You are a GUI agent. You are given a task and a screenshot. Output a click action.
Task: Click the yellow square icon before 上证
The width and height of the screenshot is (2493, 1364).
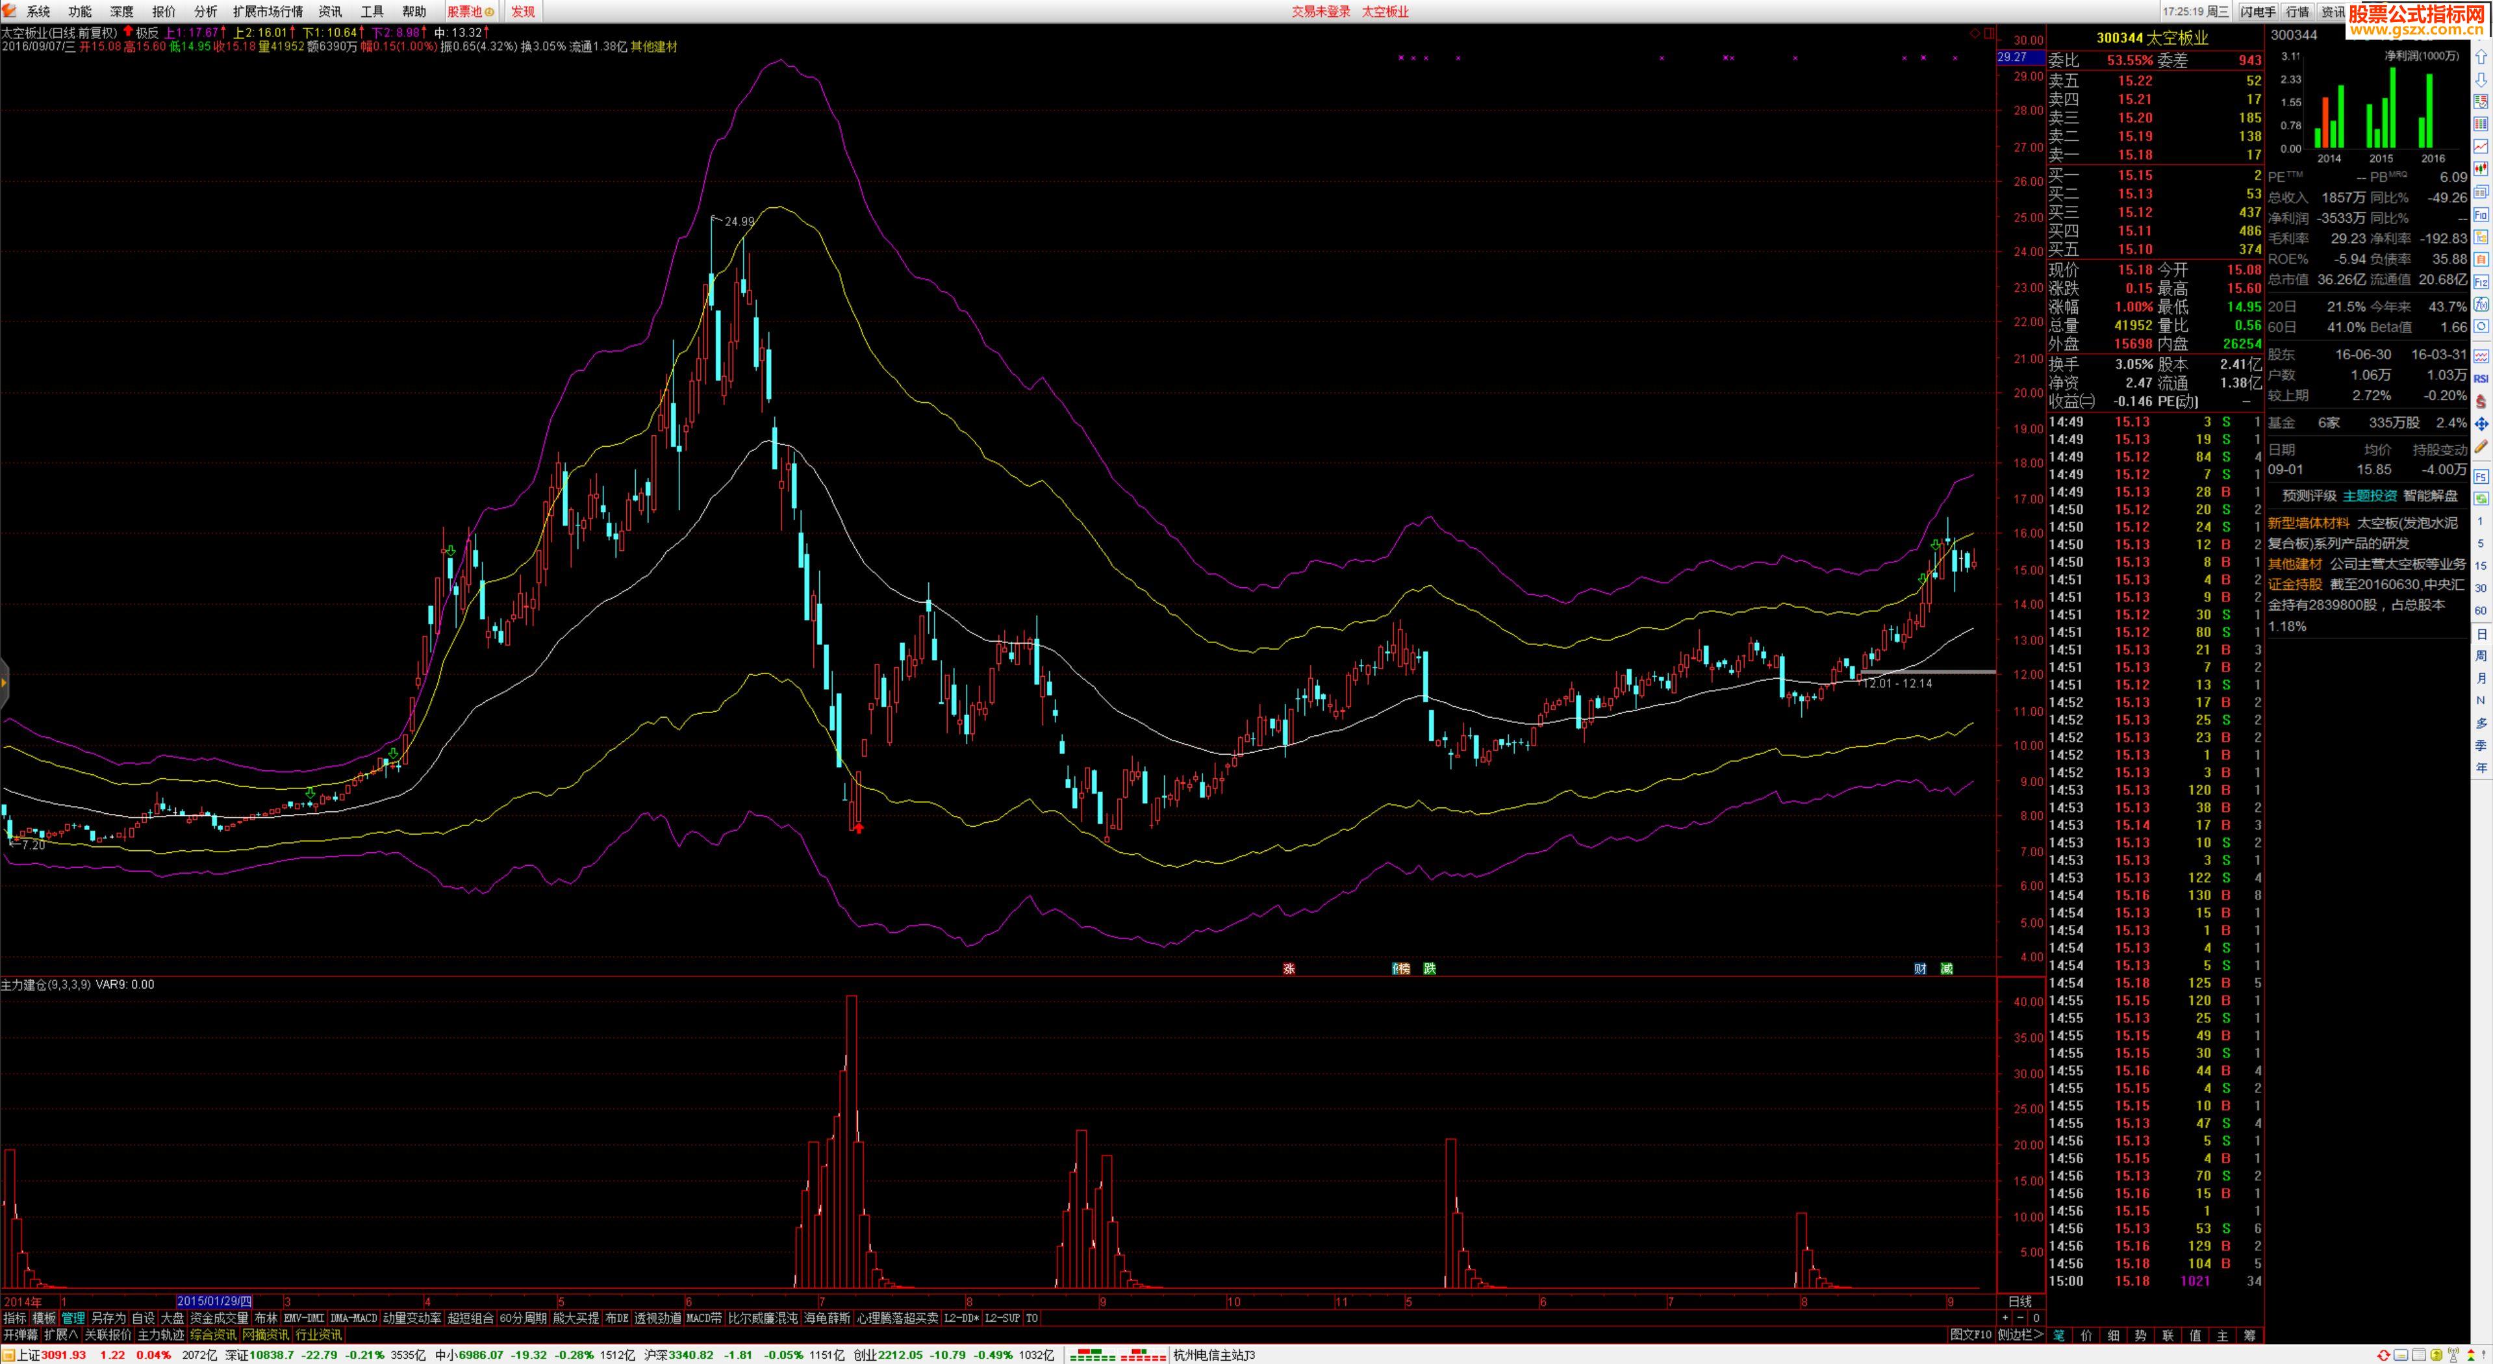tap(8, 1356)
